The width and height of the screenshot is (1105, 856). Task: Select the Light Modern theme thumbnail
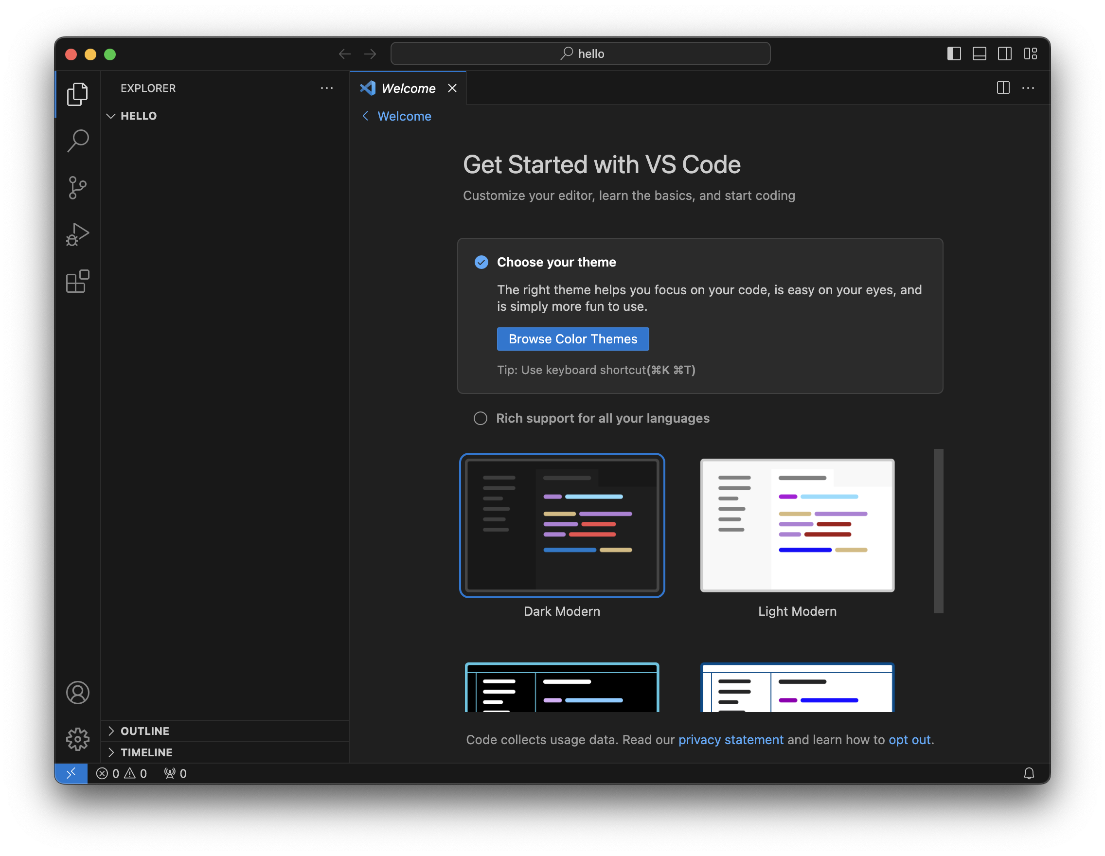point(797,526)
